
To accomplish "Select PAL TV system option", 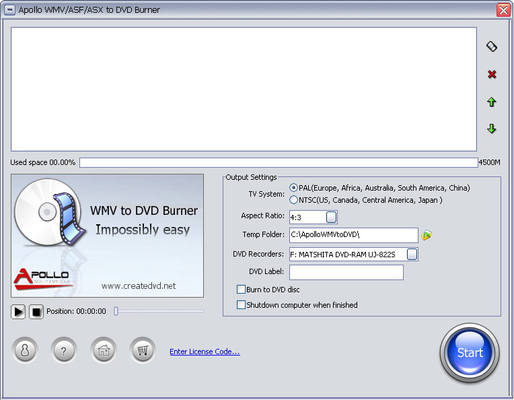I will tap(293, 188).
